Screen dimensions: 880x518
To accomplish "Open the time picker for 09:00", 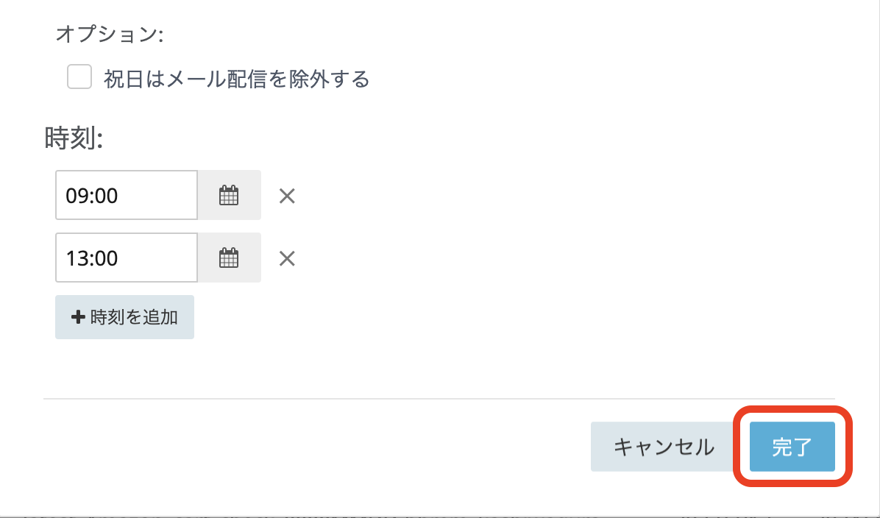I will click(229, 196).
